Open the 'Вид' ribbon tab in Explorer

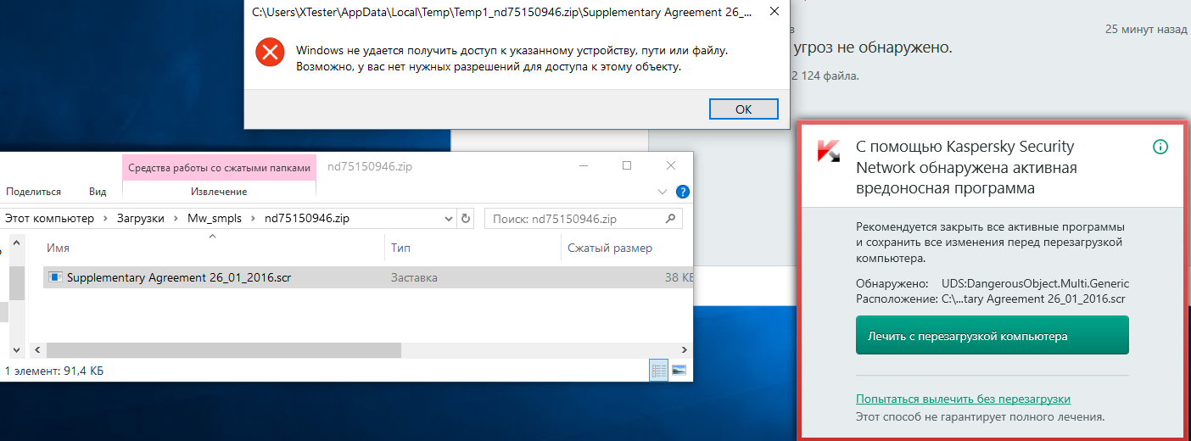click(98, 192)
